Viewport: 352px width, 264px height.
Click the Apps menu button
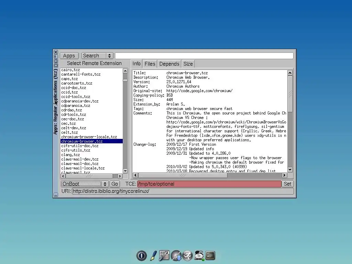click(x=69, y=56)
